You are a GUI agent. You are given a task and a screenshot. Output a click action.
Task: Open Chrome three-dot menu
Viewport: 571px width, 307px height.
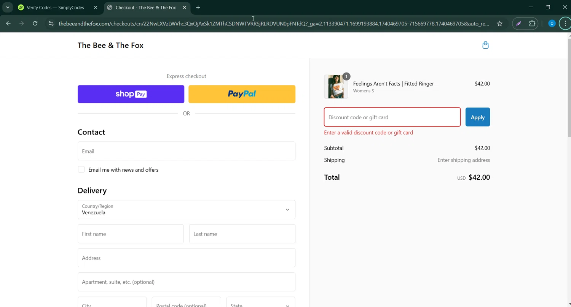tap(565, 24)
